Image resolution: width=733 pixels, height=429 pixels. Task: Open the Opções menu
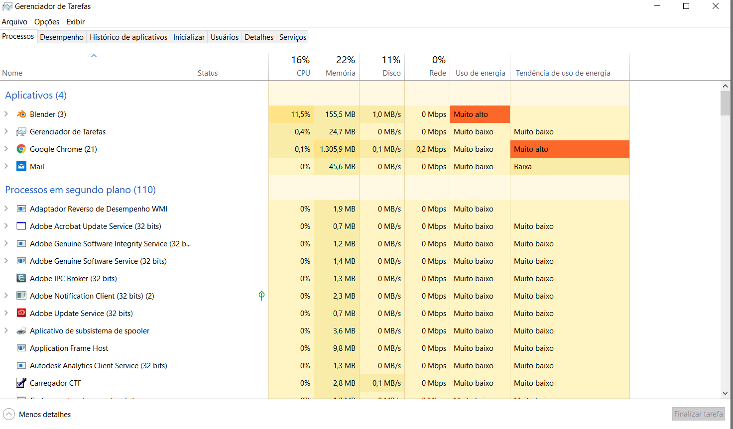click(47, 22)
